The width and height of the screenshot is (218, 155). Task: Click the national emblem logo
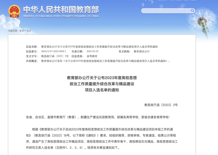(x=14, y=11)
